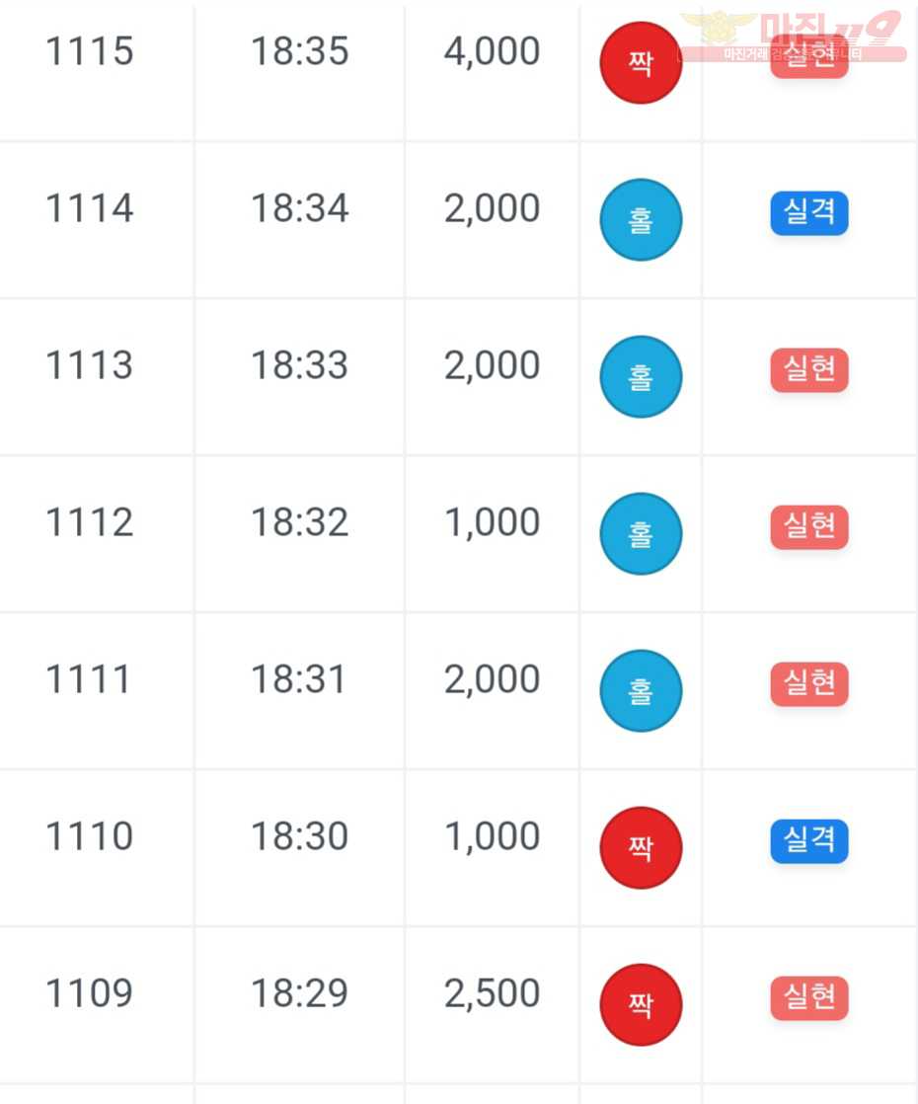Screen dimensions: 918x1104
Task: Click the blue 홀 circle in row 1114
Action: coord(641,219)
